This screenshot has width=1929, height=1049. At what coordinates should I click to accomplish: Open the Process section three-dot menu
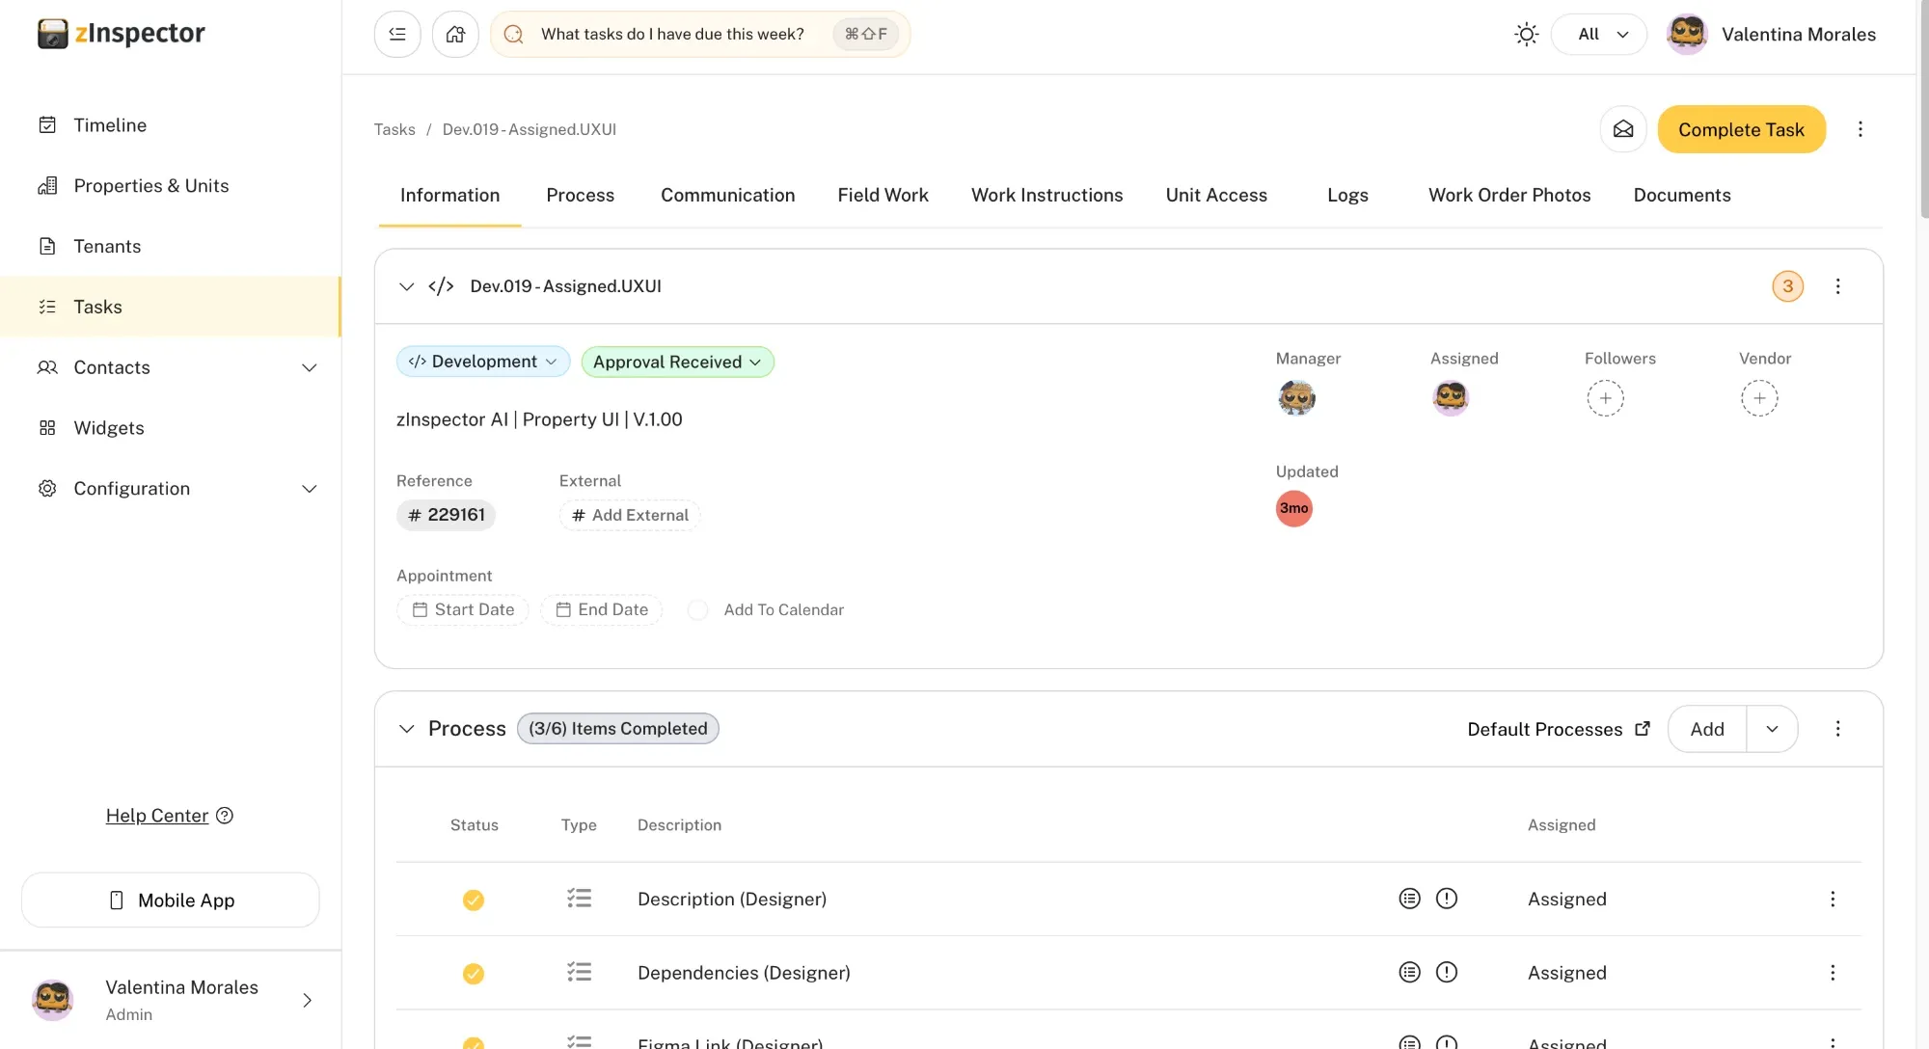[x=1838, y=729]
